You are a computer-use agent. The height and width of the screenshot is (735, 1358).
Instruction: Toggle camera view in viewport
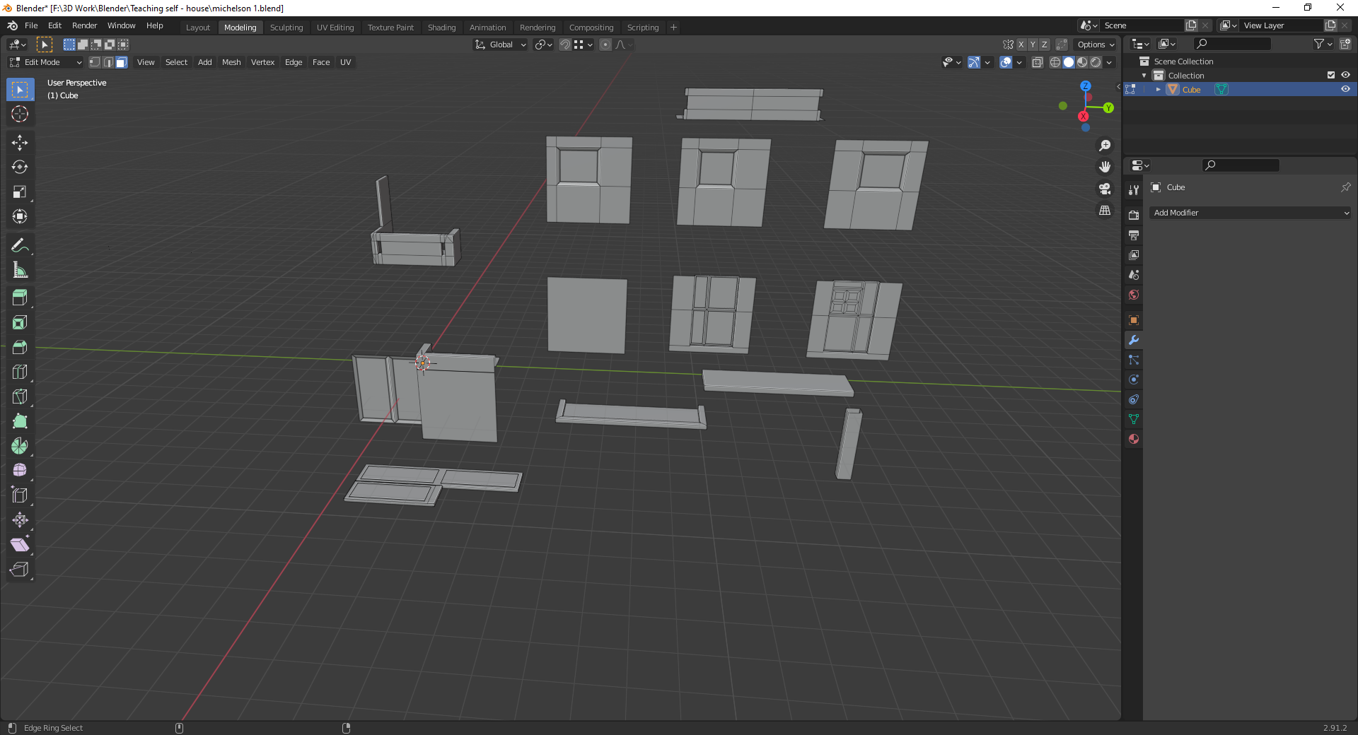point(1104,189)
